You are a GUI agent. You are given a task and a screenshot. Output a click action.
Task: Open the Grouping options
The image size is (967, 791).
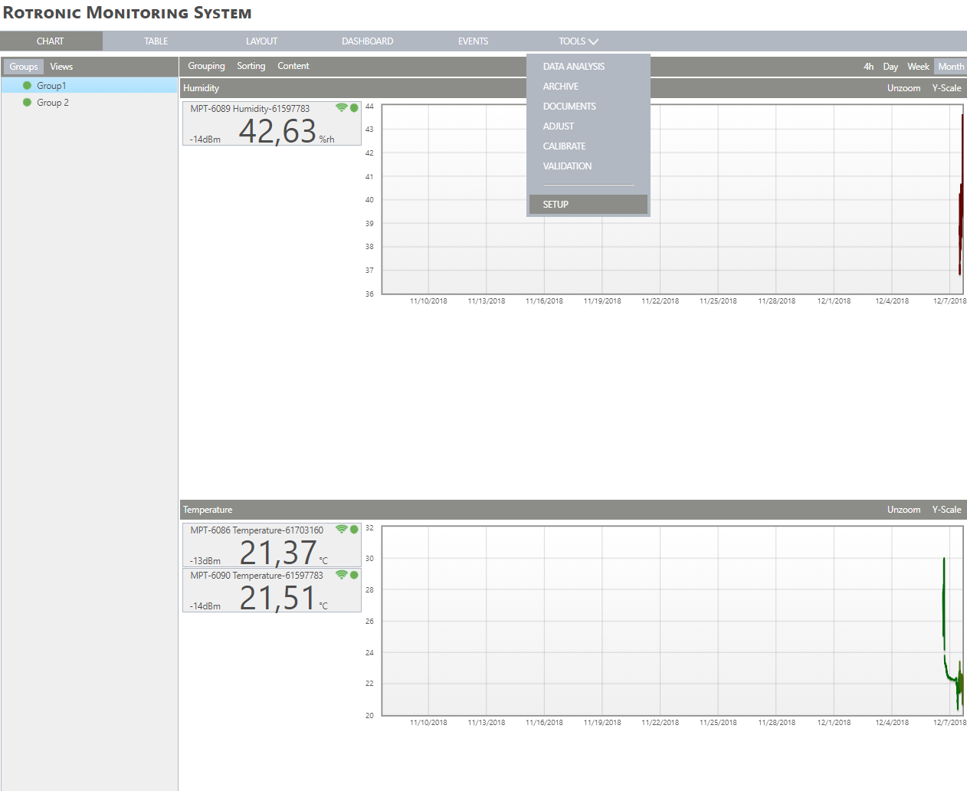point(206,66)
